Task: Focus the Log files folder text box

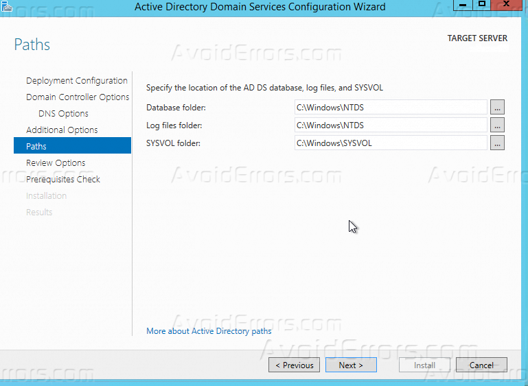Action: (390, 125)
